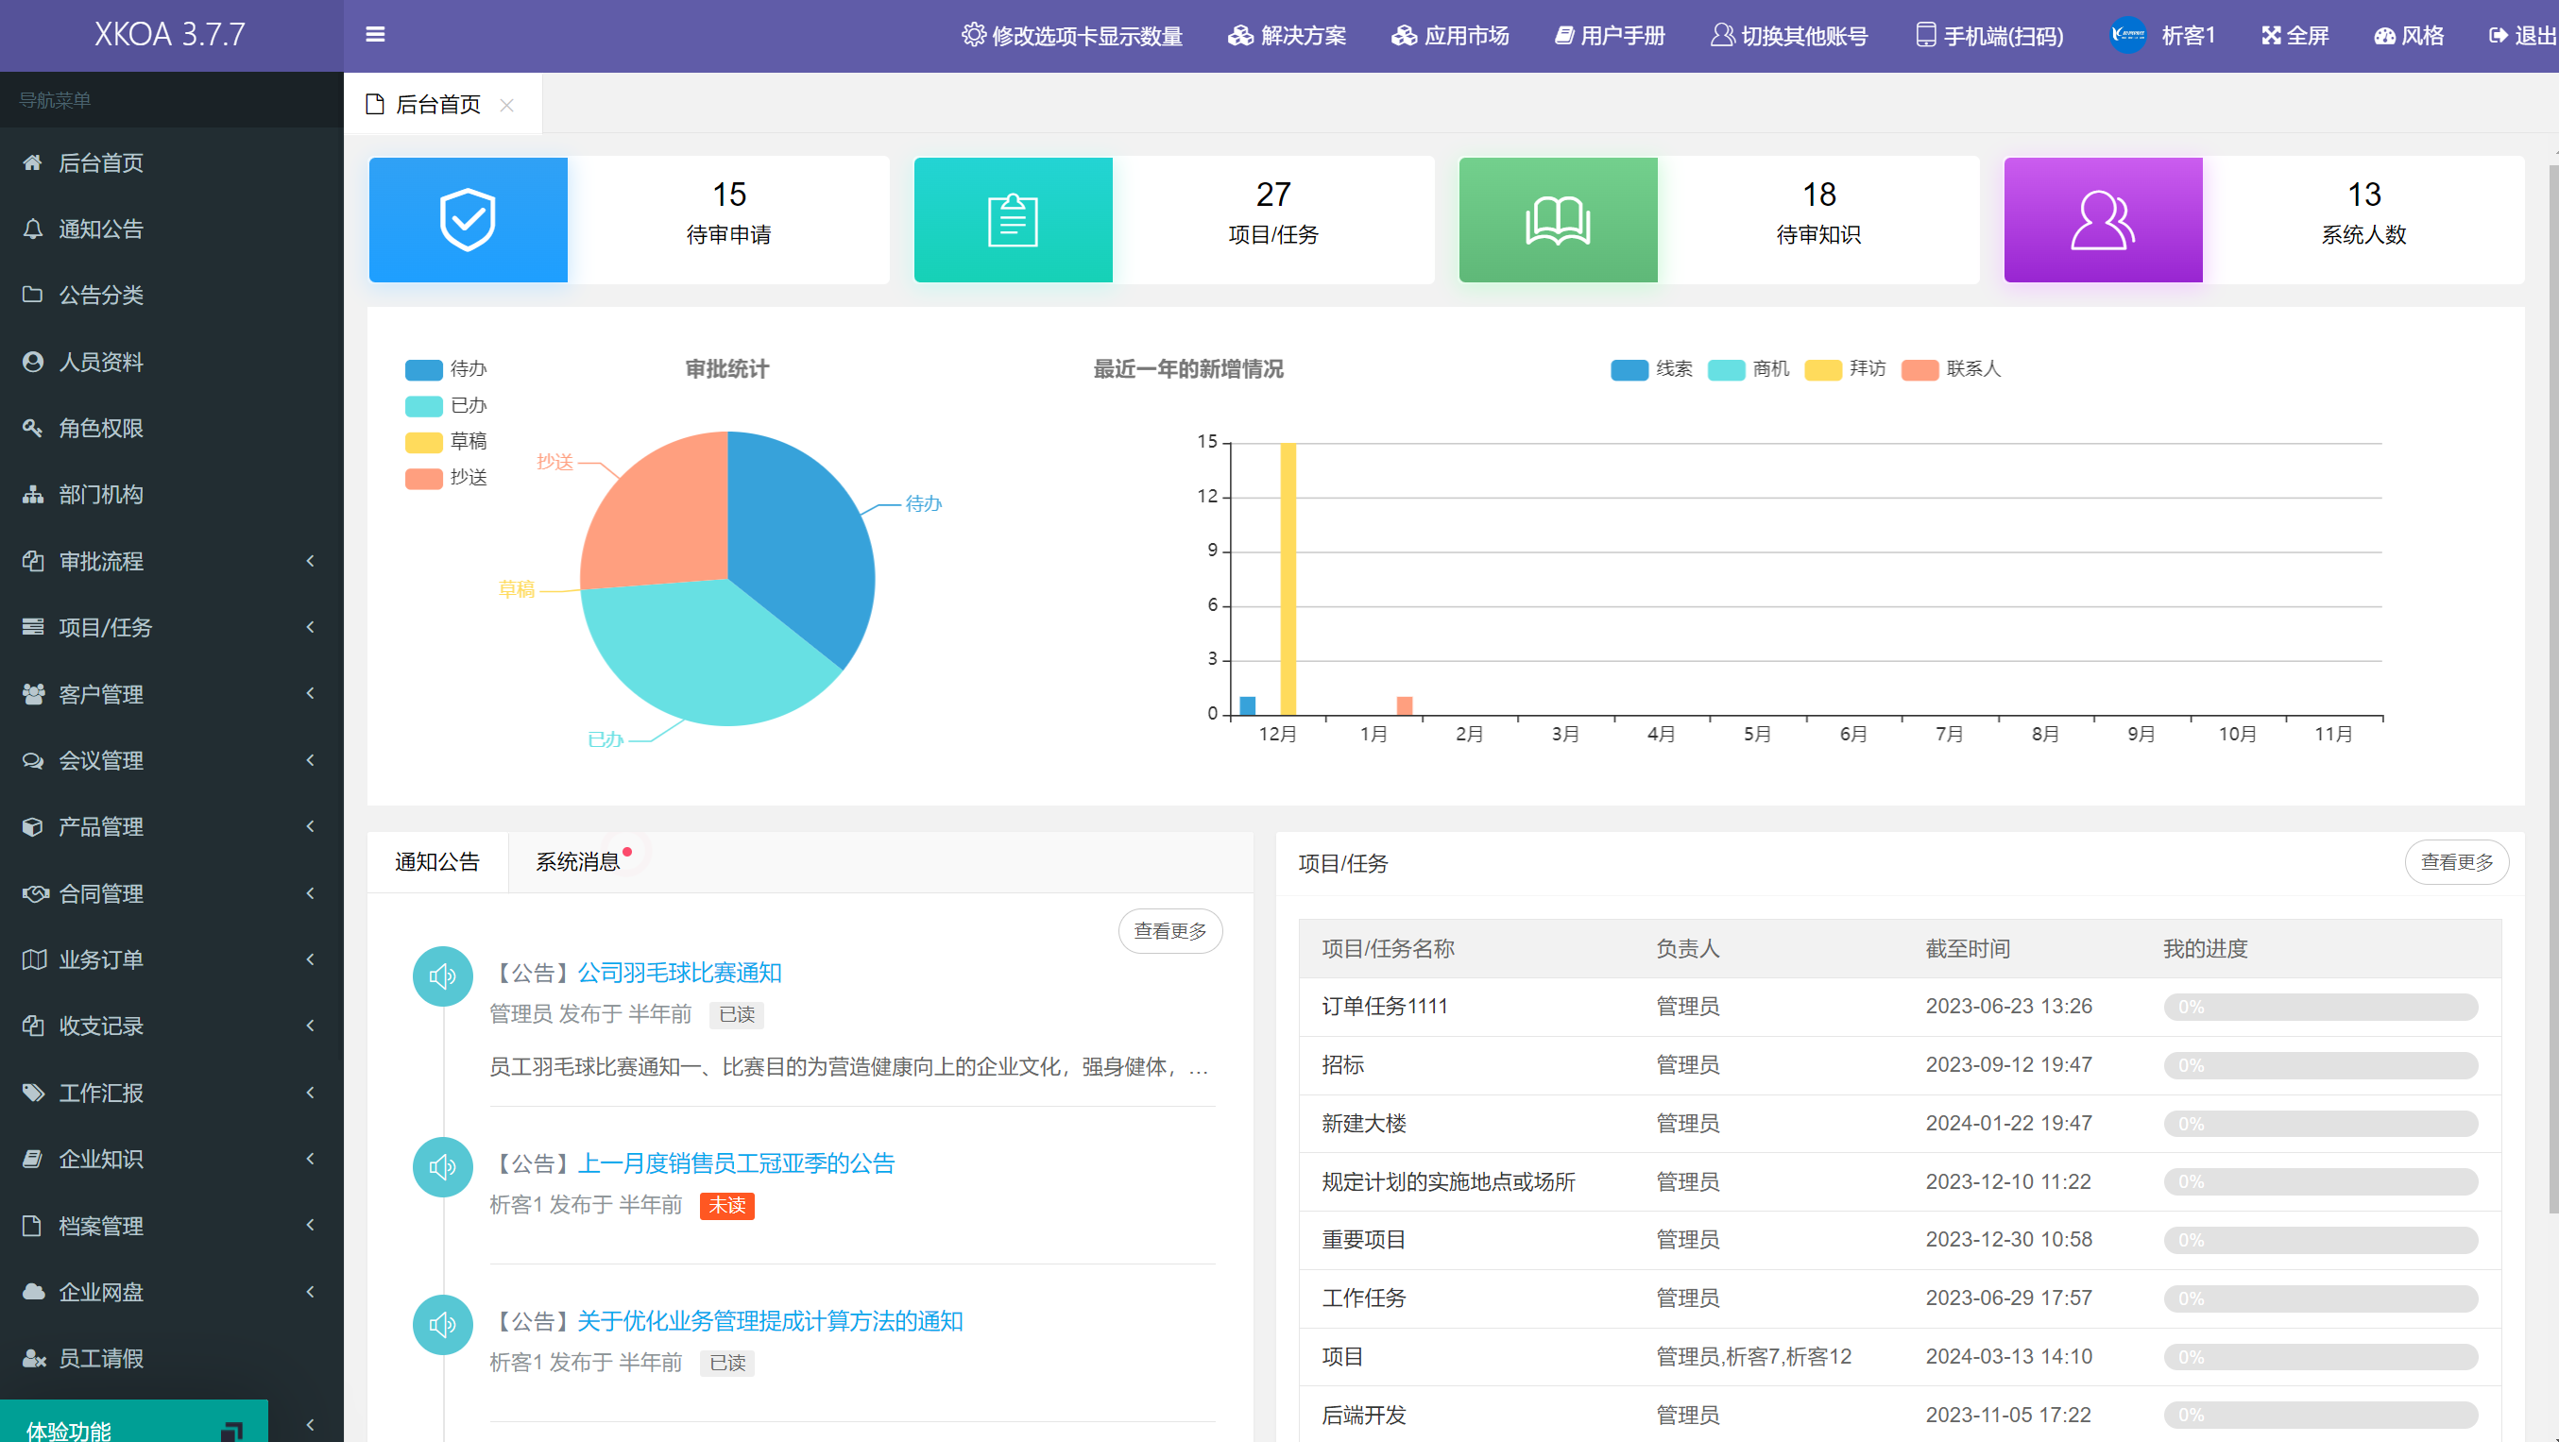Open the 公司羽毛球比赛通知 announcement link
The height and width of the screenshot is (1442, 2559).
[x=679, y=973]
